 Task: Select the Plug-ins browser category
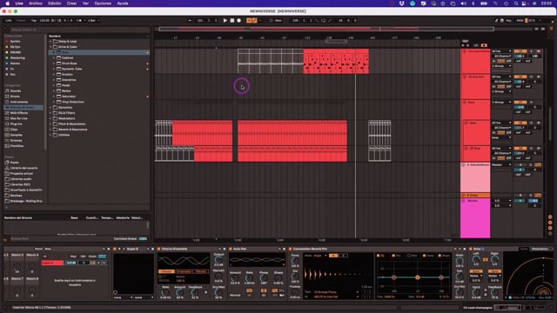pos(16,123)
